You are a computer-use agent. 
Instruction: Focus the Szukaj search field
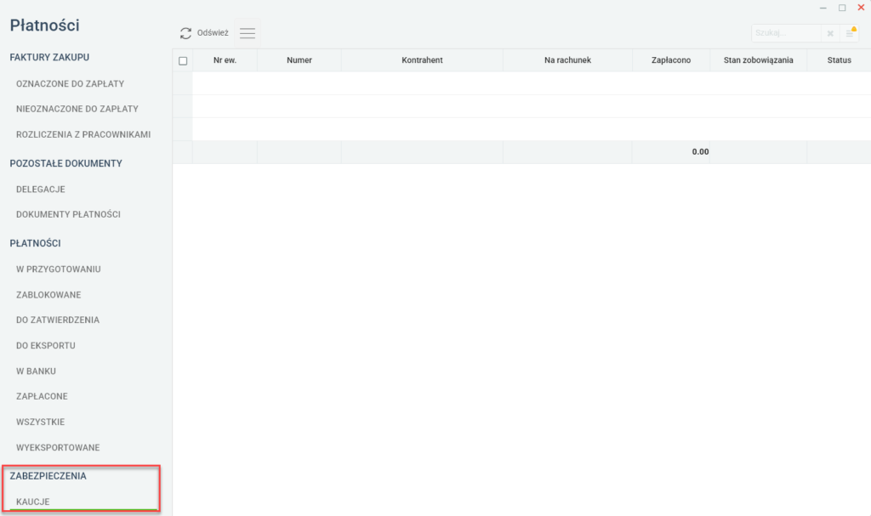[786, 33]
